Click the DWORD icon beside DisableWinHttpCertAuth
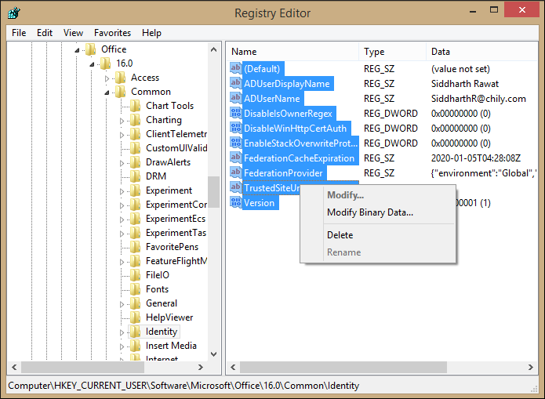The width and height of the screenshot is (545, 399). (x=236, y=128)
